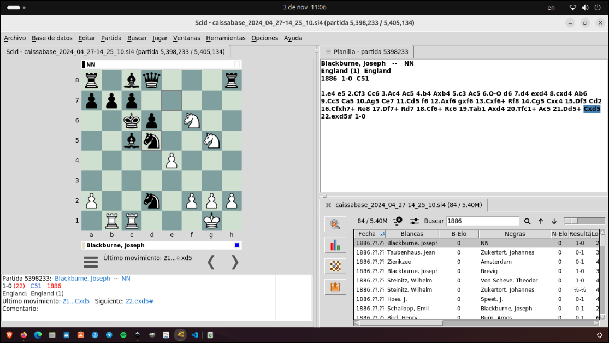Screen dimensions: 609x343
Task: Click the board position filter icon
Action: click(335, 266)
